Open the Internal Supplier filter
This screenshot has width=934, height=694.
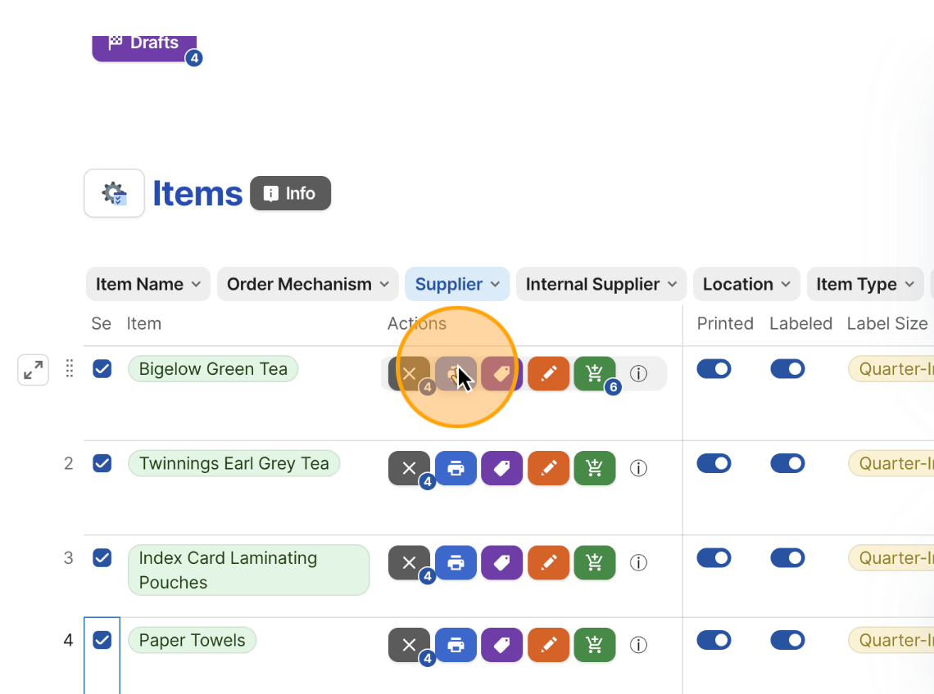pyautogui.click(x=601, y=284)
